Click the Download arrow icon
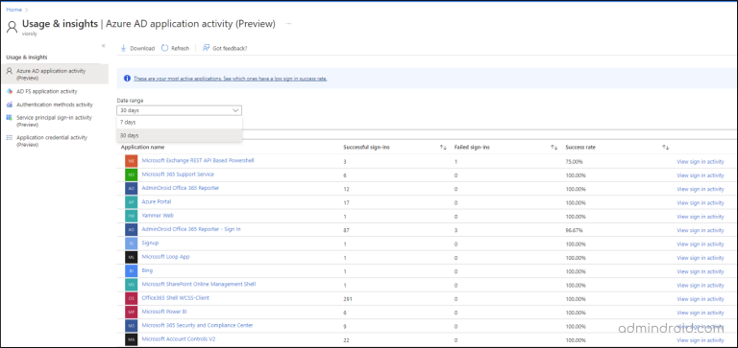 coord(123,48)
